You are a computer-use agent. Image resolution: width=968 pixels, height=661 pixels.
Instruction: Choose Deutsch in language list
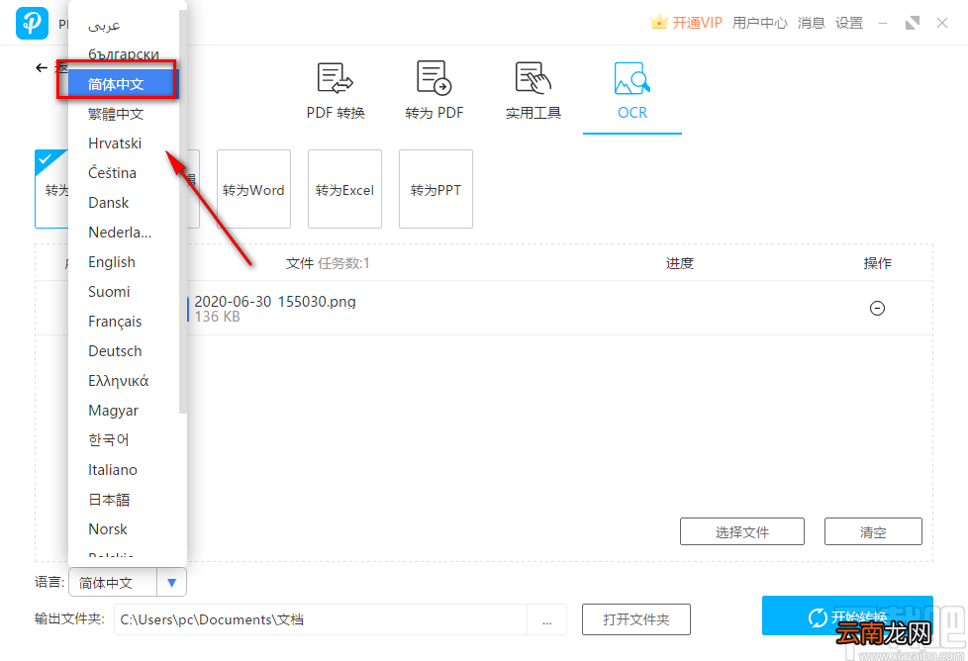124,350
